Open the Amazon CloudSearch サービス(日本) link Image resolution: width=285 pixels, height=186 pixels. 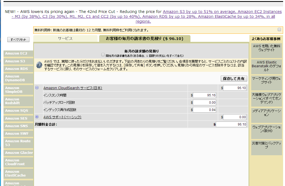[73, 88]
